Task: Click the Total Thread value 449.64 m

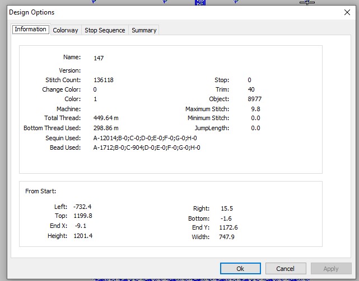Action: (106, 118)
